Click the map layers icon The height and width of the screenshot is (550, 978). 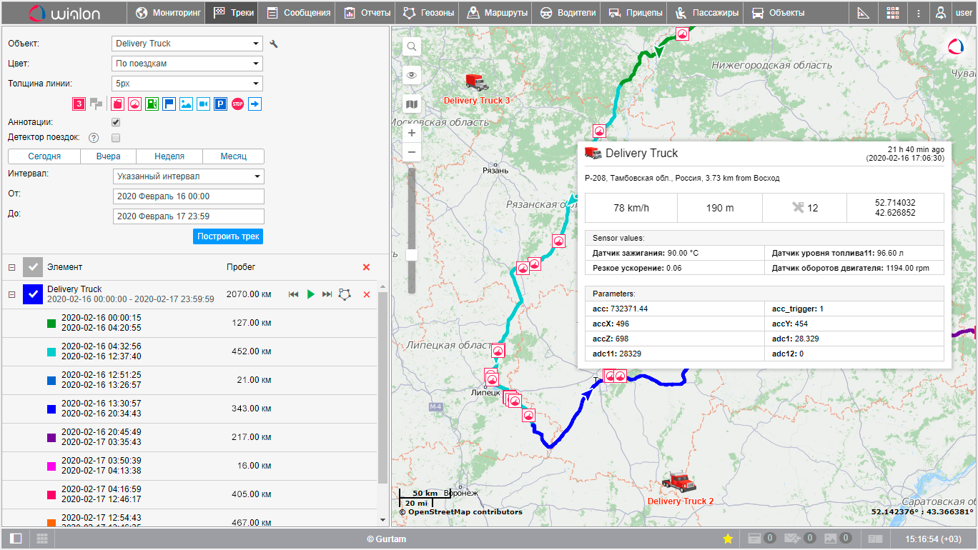[x=412, y=105]
